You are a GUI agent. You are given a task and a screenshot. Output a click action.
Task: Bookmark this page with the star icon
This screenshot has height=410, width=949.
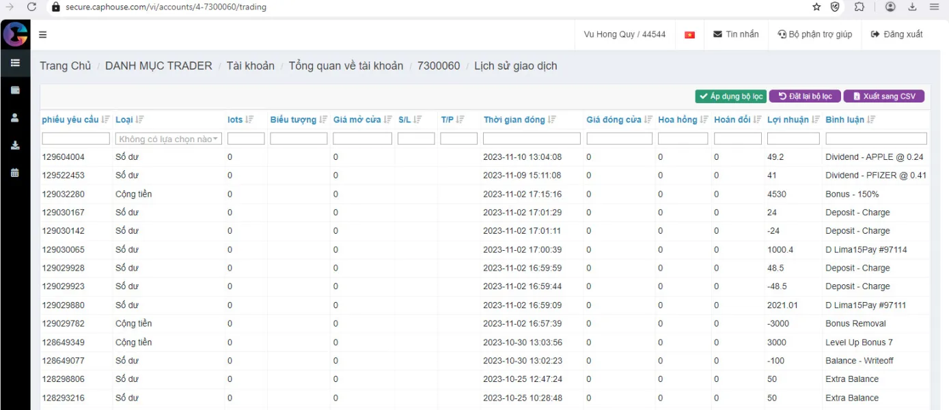click(816, 7)
